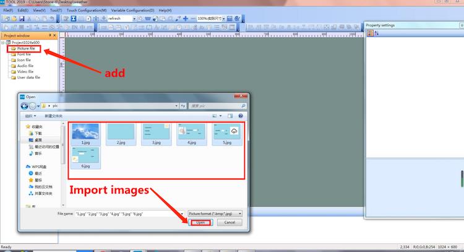This screenshot has height=252, width=464.
Task: Open the Audio file folder in project tree
Action: coord(25,66)
